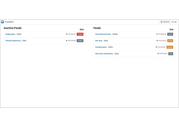Open the Bus stop feed
This screenshot has width=179, height=127.
(99, 41)
